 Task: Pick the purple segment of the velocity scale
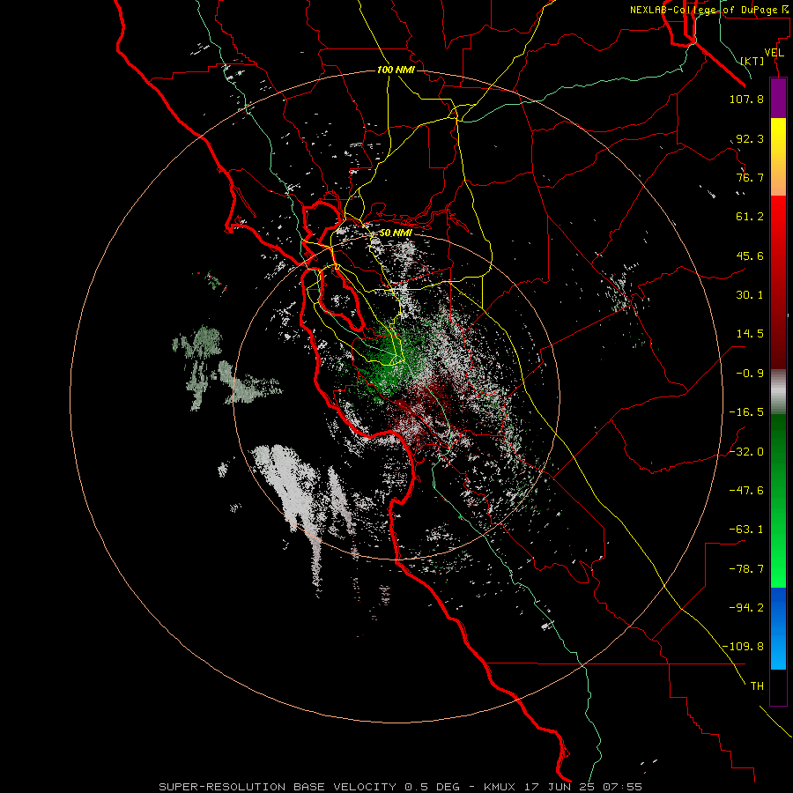click(778, 98)
